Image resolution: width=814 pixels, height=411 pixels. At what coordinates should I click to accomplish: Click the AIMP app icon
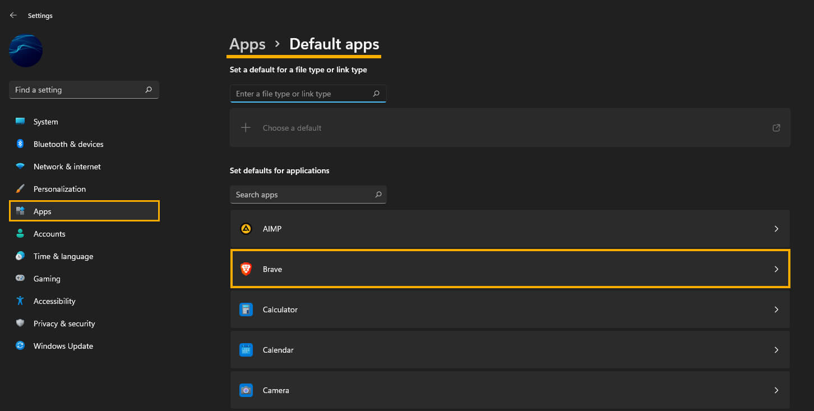pyautogui.click(x=246, y=229)
